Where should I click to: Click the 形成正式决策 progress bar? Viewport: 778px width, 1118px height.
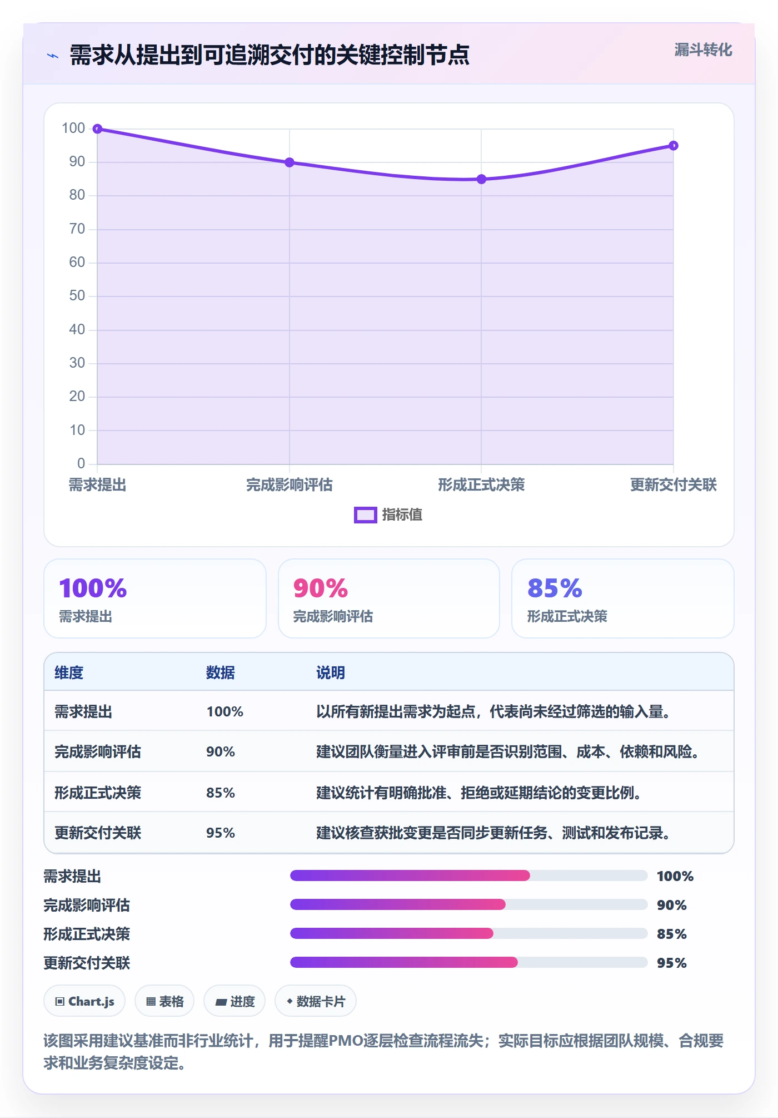(468, 933)
